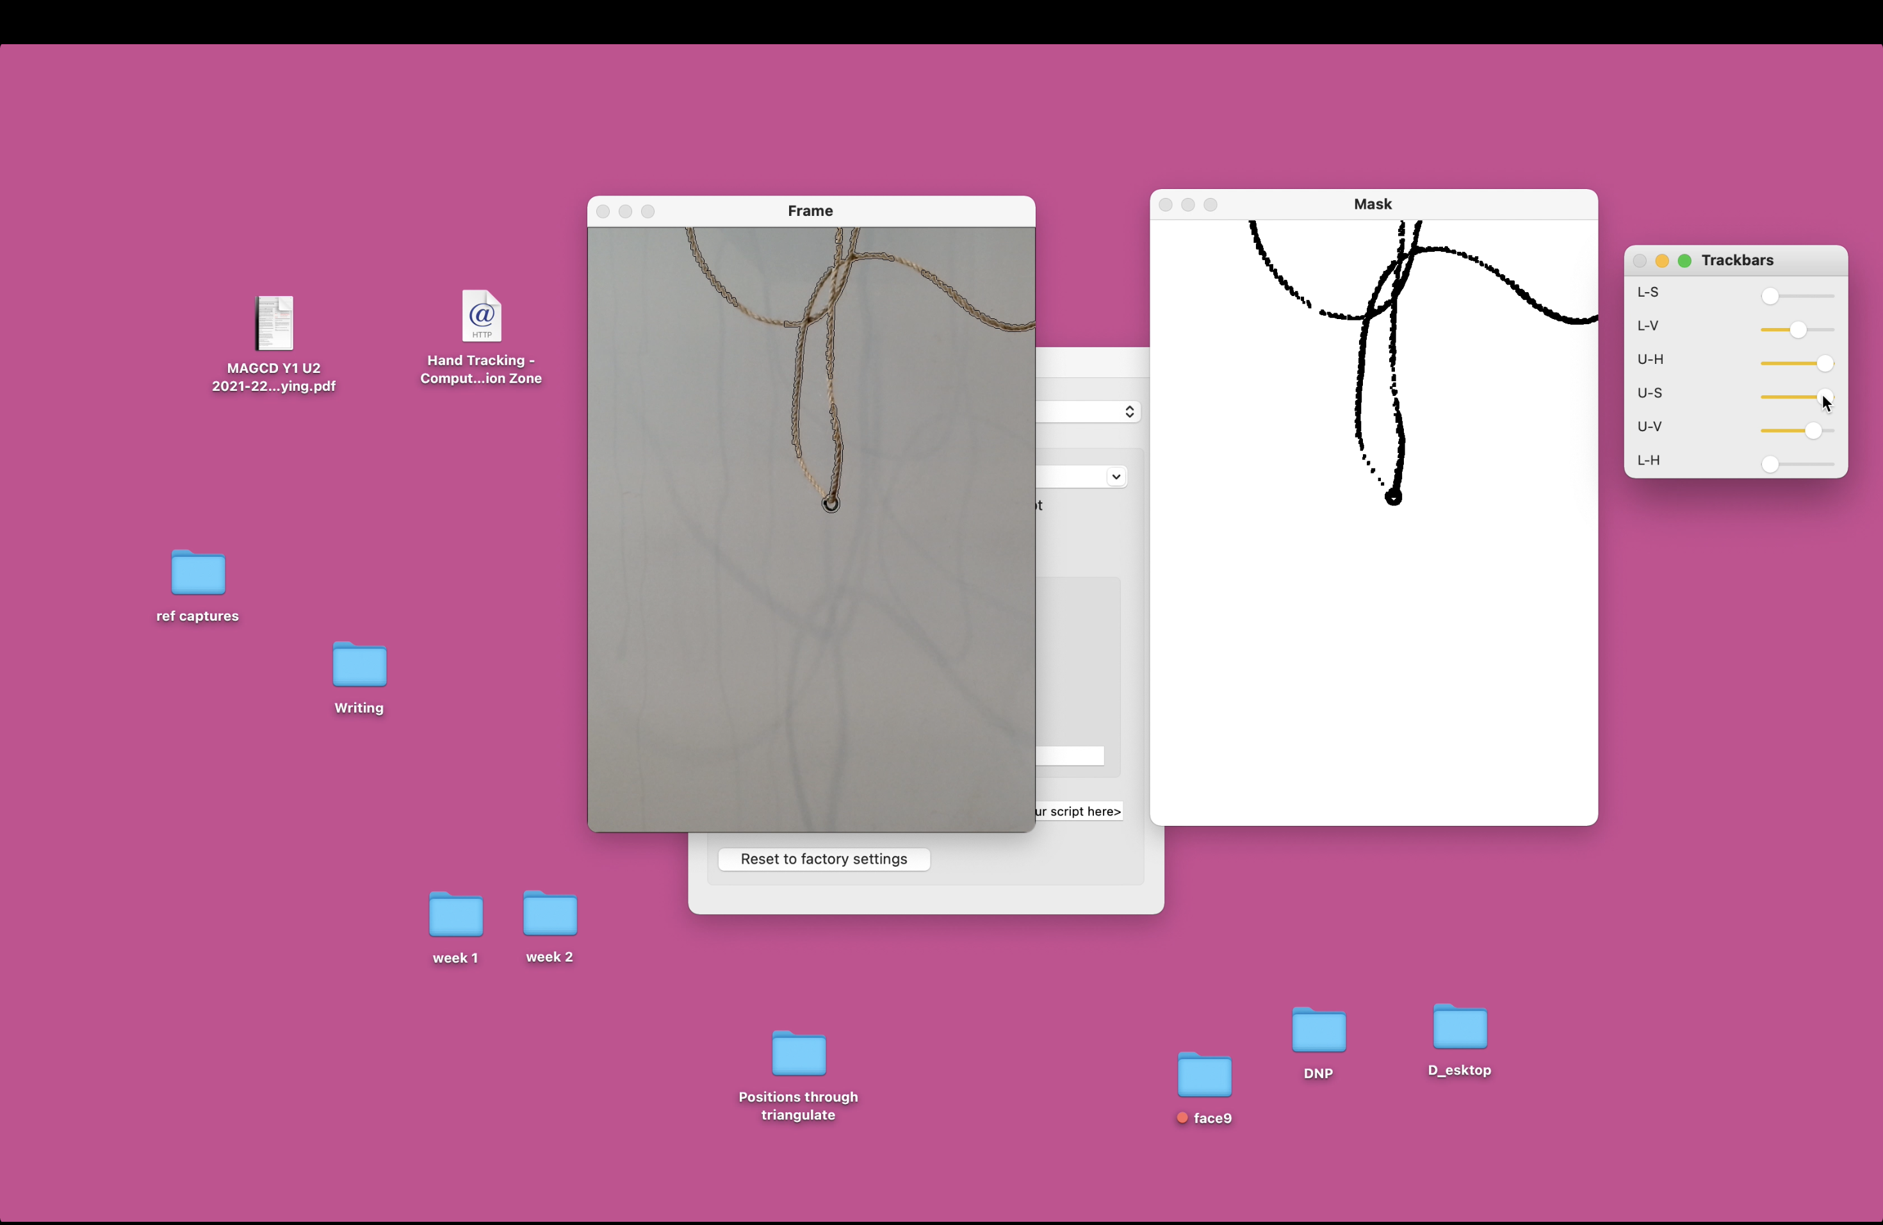This screenshot has width=1883, height=1225.
Task: Click the U-H slider knob
Action: (x=1825, y=363)
